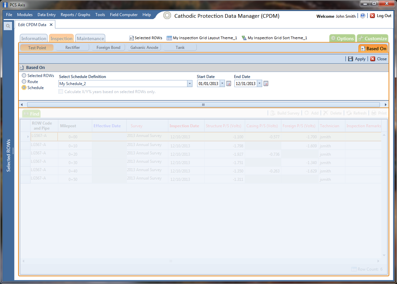Click the splitter scrollbar right arrow
397x284 pixels.
385,104
